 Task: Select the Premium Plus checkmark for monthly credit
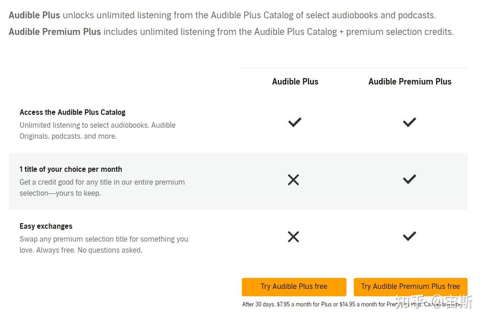[x=409, y=179]
